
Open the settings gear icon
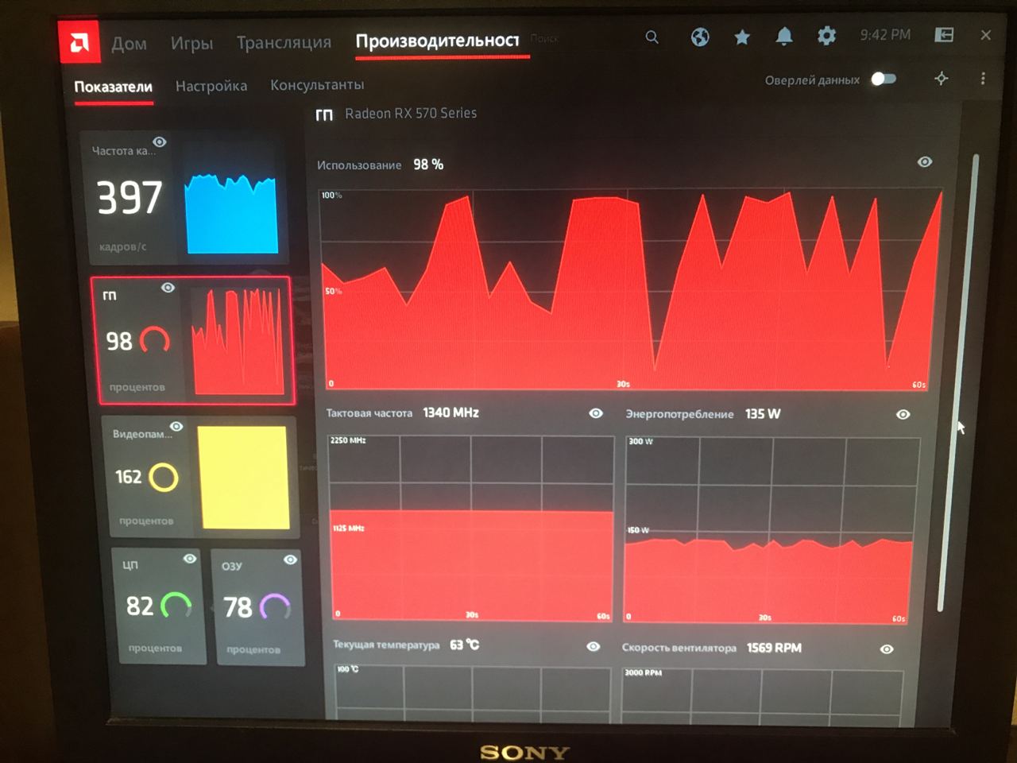coord(826,36)
